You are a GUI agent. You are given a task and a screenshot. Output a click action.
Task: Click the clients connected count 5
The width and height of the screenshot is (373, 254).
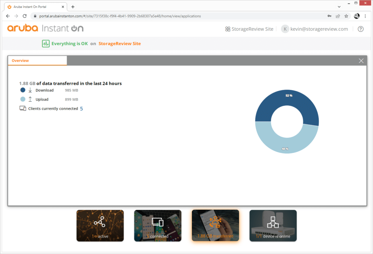pos(81,109)
